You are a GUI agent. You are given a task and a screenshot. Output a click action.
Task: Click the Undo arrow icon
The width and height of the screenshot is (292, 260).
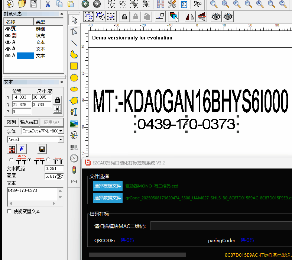tap(85, 4)
